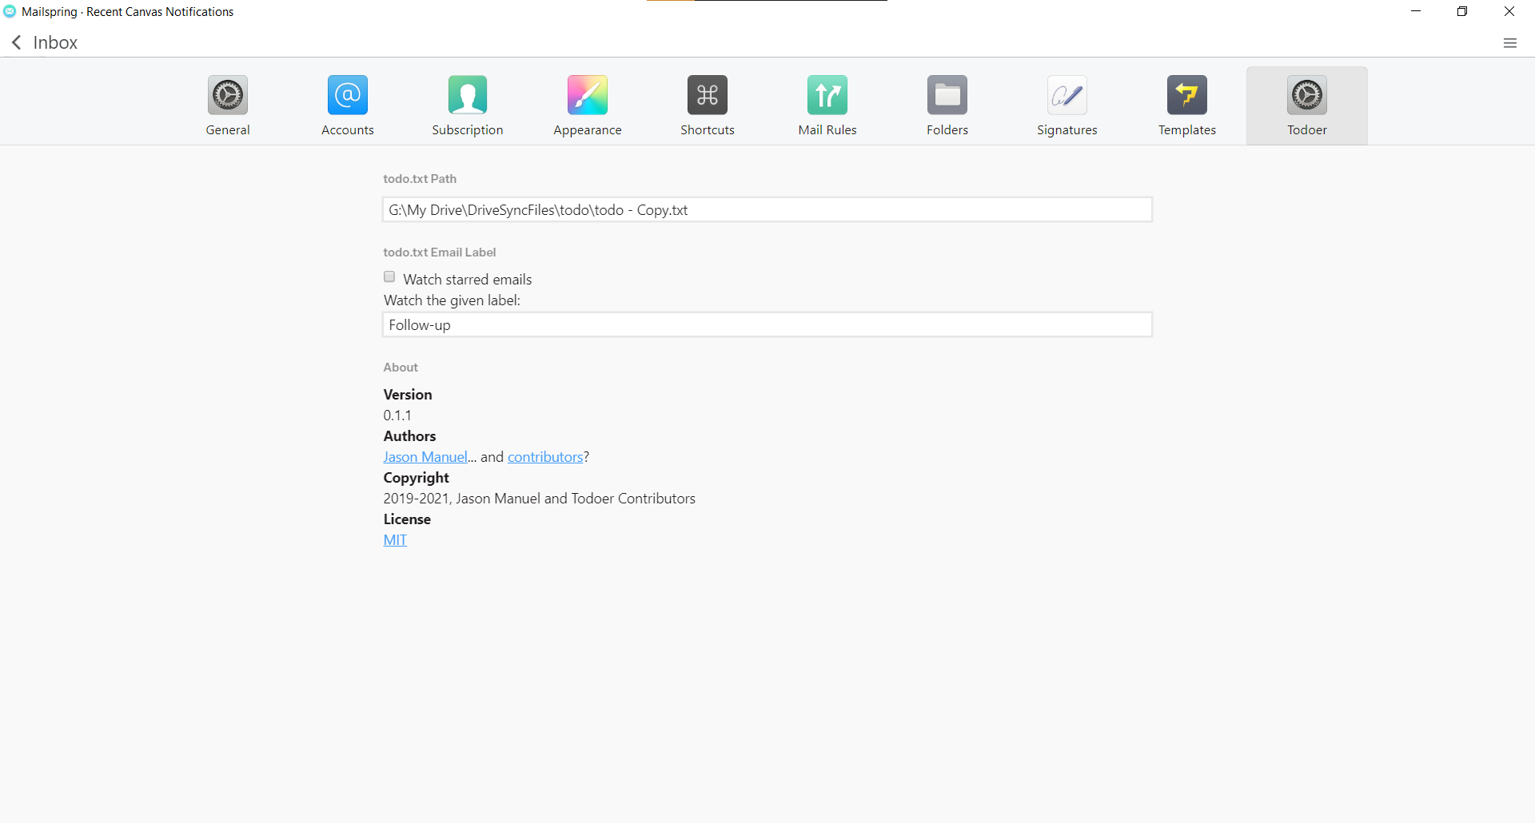The width and height of the screenshot is (1535, 823).
Task: Go to the Subscription tab label
Action: coord(468,129)
